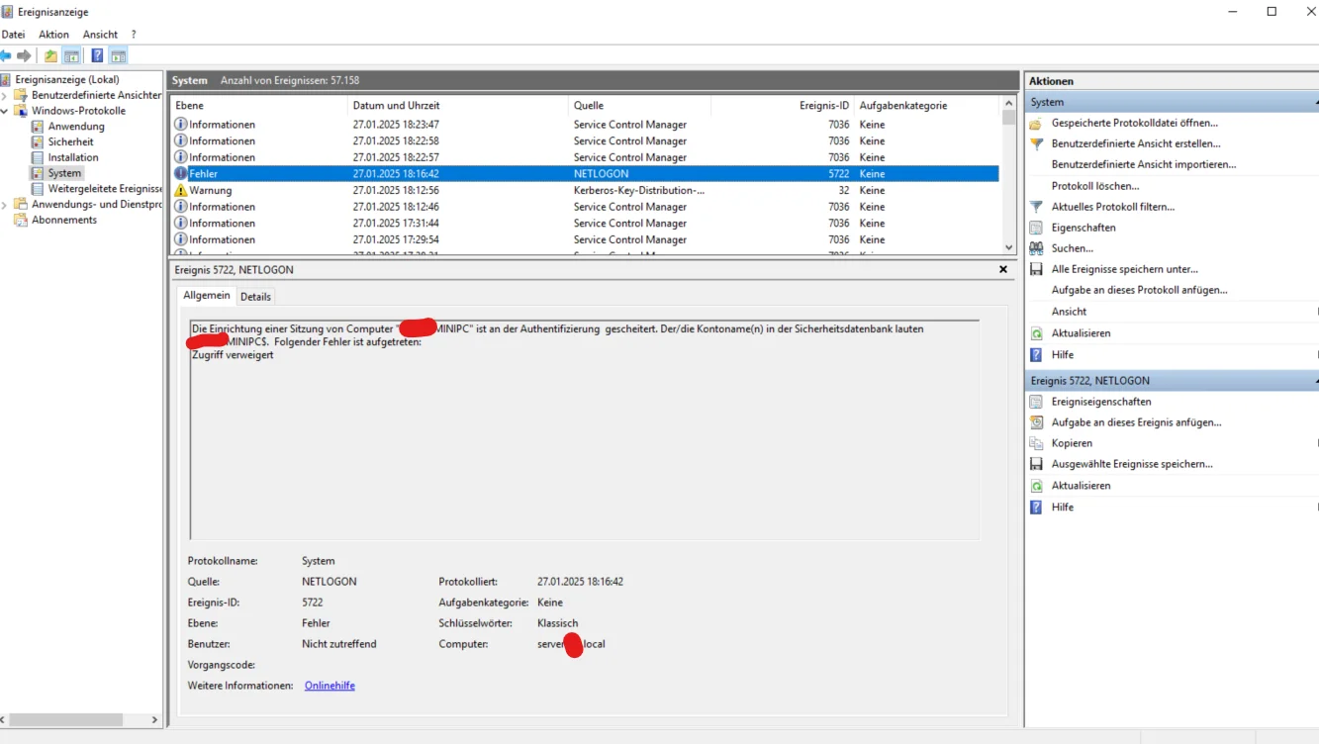Open help via the toolbar question-mark icon
This screenshot has width=1319, height=744.
pos(97,55)
